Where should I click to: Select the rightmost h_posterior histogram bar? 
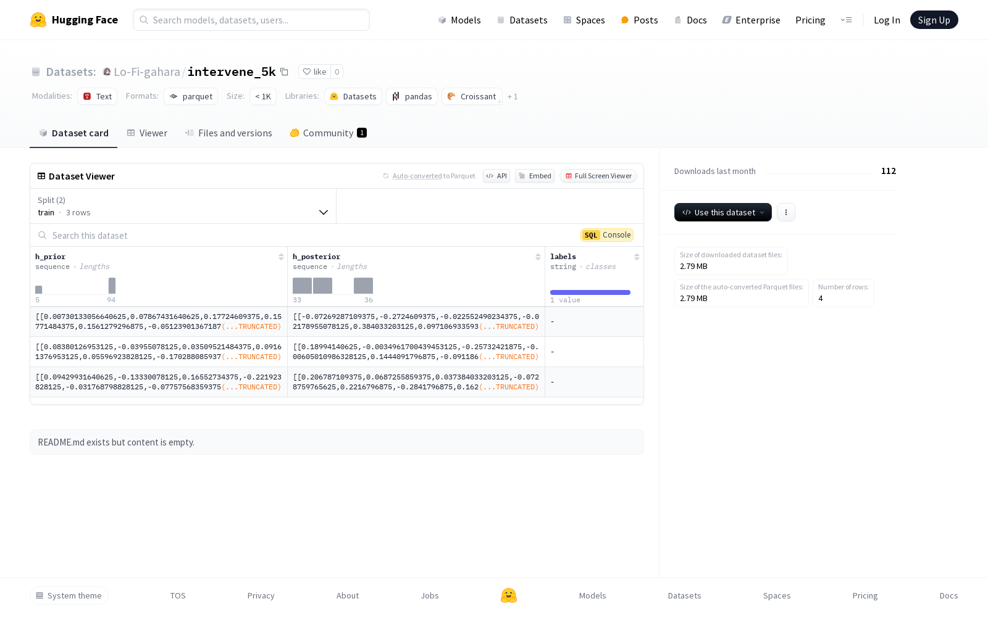pyautogui.click(x=363, y=286)
